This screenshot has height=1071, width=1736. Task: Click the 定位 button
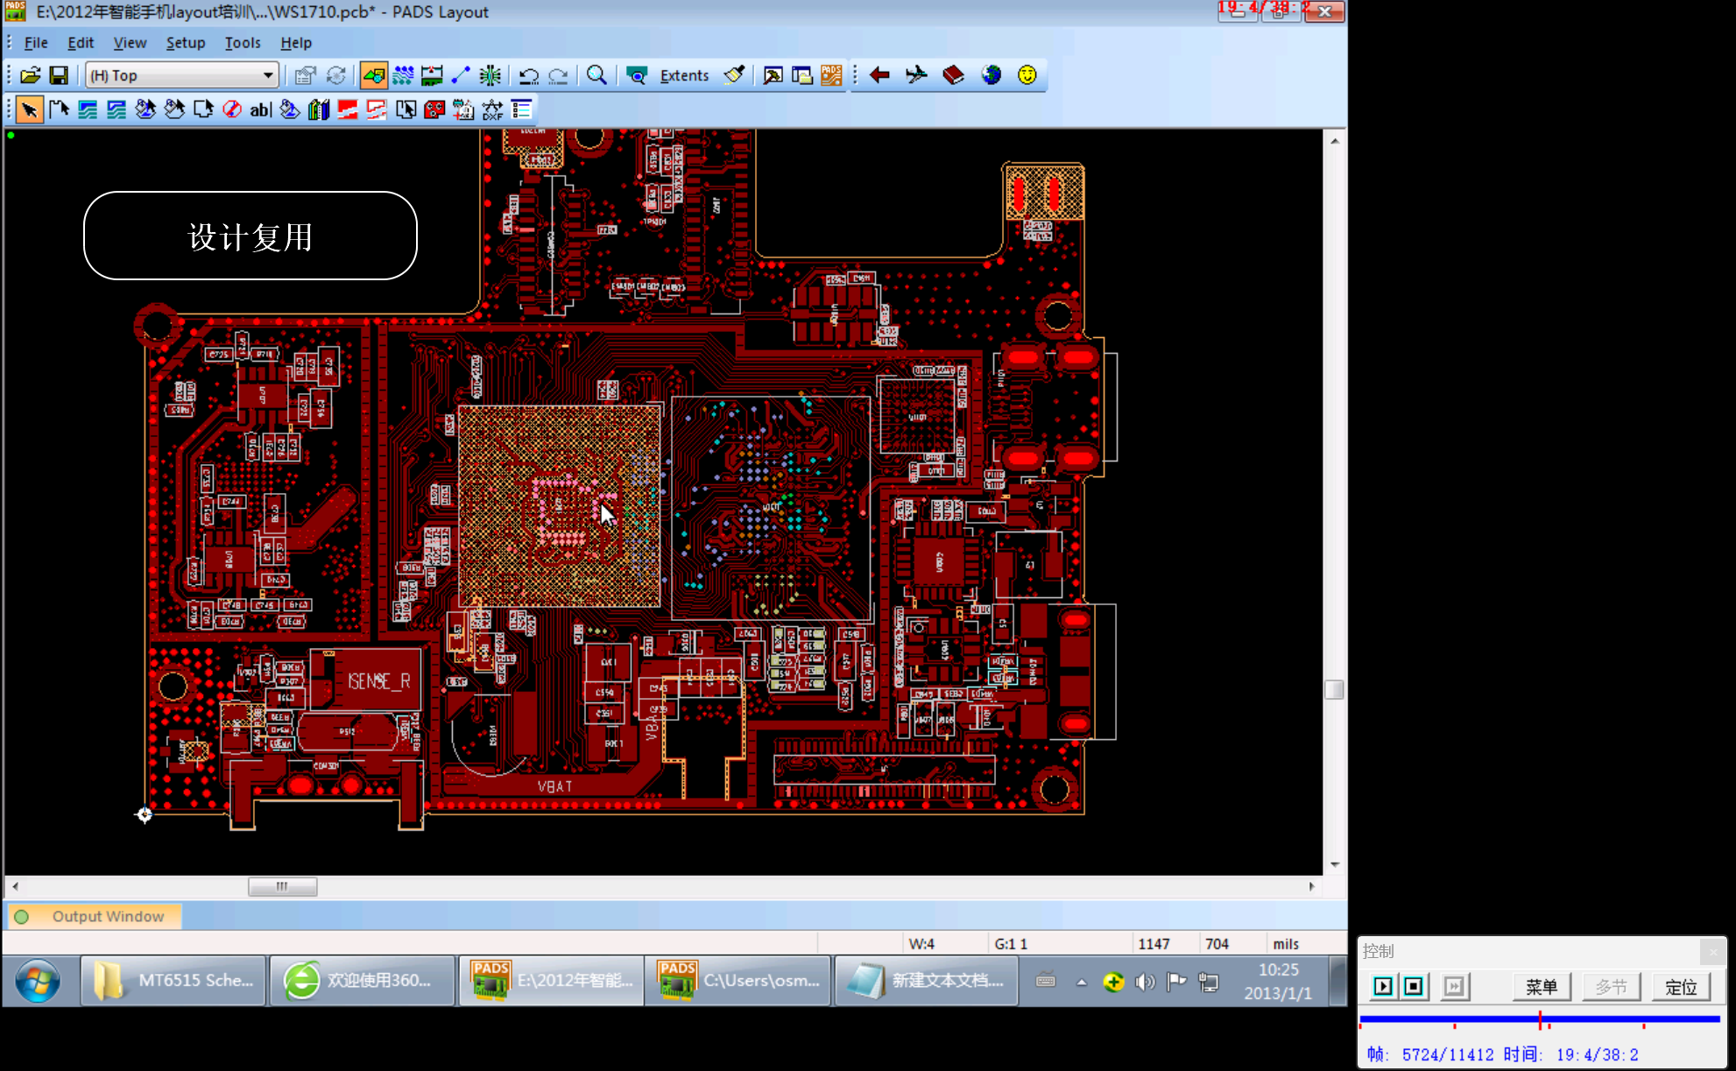click(x=1681, y=987)
